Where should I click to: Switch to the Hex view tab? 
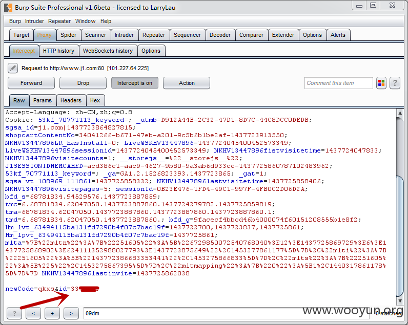(x=95, y=100)
